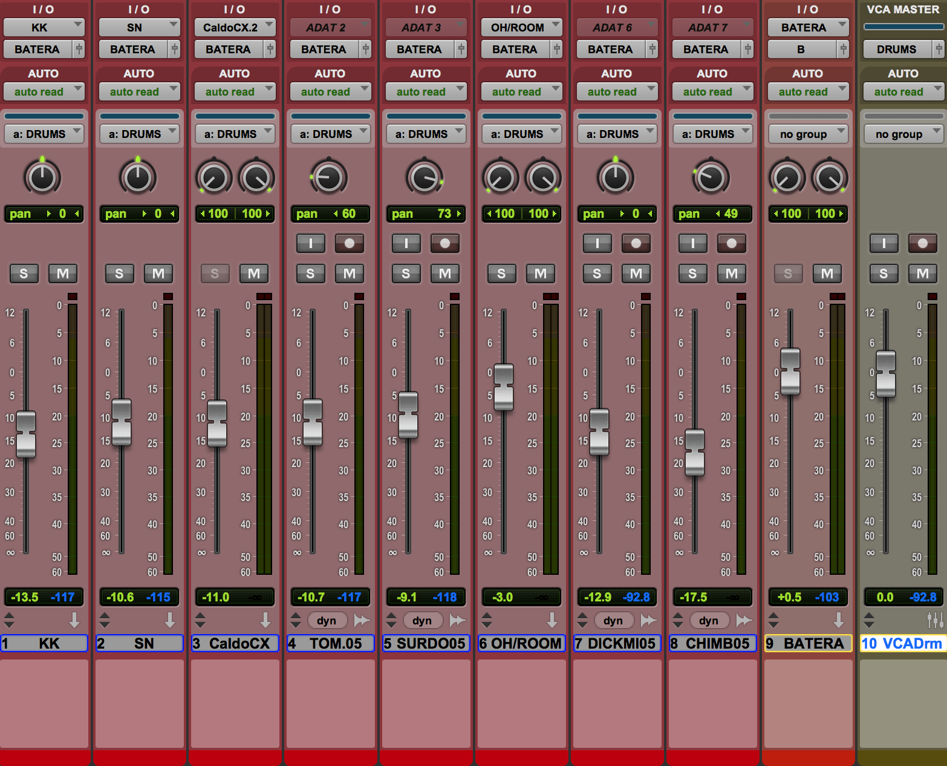Toggle input monitoring on CHIMB05 track
The image size is (947, 766).
pos(692,243)
